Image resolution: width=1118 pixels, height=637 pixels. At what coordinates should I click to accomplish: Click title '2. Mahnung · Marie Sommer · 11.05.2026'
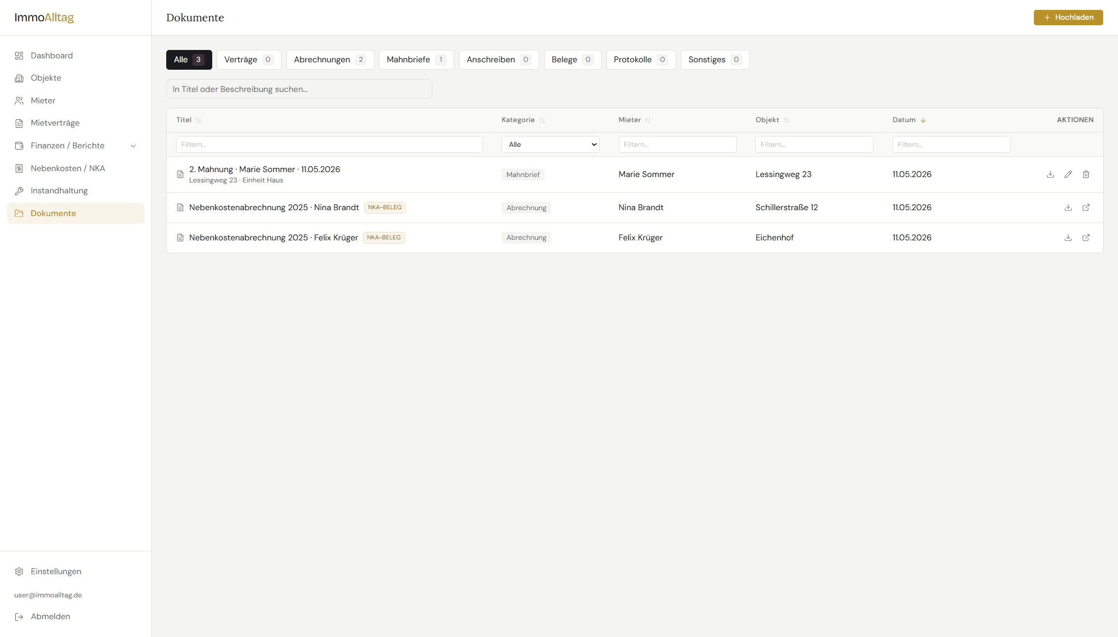265,169
